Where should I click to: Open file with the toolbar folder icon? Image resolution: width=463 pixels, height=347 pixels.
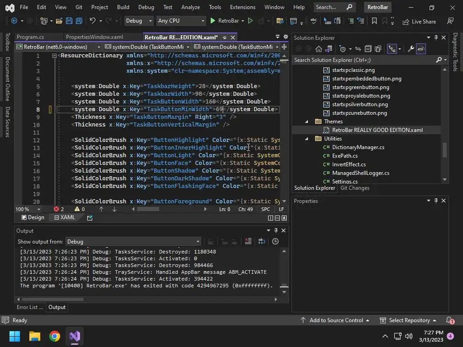pos(59,21)
